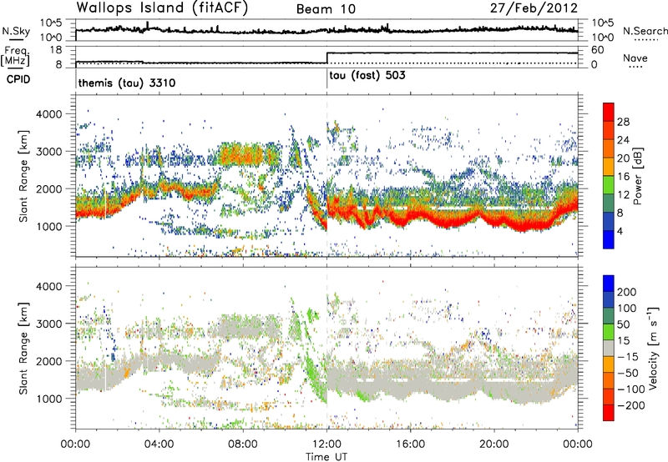Viewport: 668px width, 462px height.
Task: Select the "Time UT" axis title
Action: click(326, 457)
